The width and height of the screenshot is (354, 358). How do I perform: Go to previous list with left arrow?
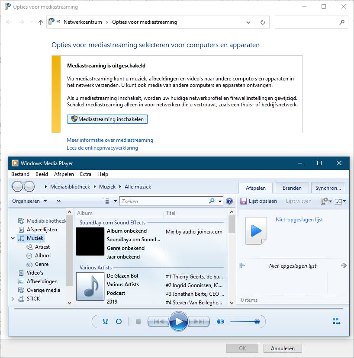tap(241, 265)
